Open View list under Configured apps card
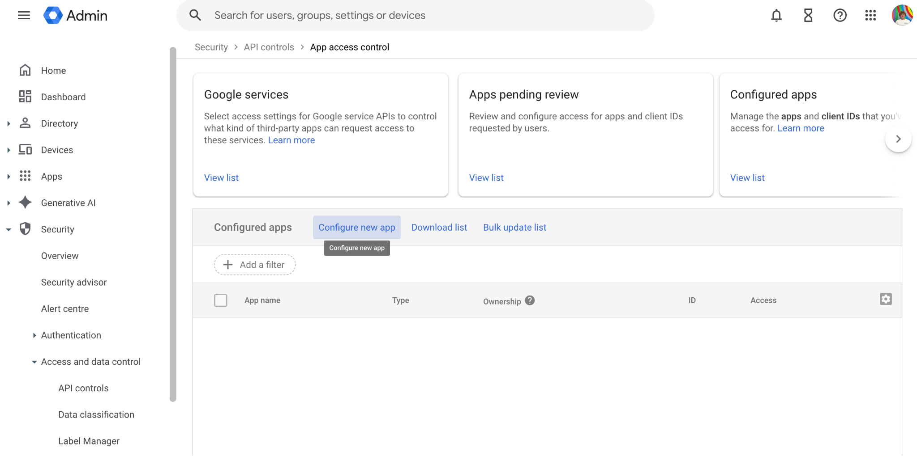 (747, 177)
